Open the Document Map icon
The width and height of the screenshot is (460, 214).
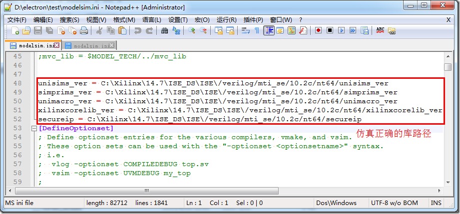pyautogui.click(x=292, y=30)
